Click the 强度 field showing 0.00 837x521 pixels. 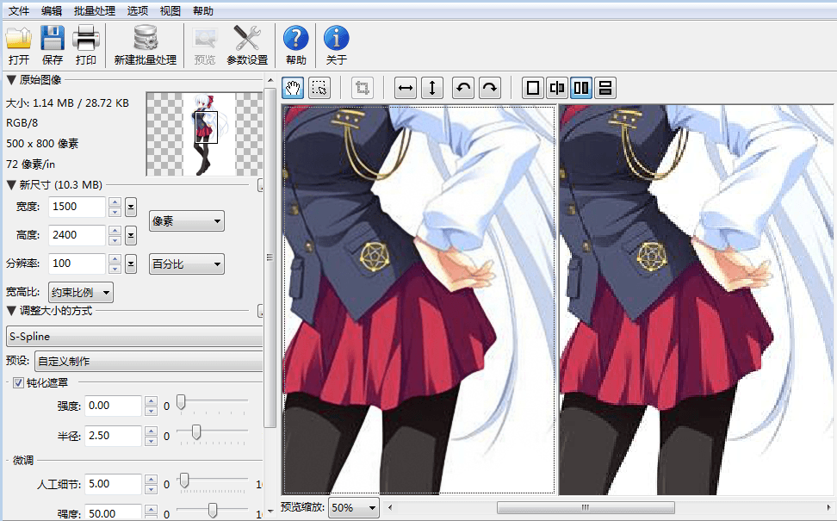coord(113,406)
